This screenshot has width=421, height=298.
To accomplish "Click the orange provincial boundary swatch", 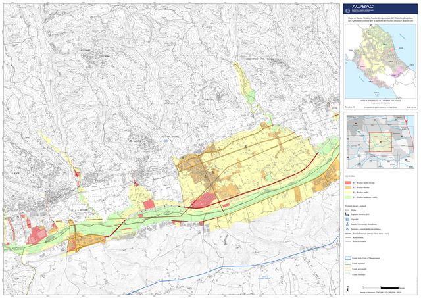I will coord(348,269).
